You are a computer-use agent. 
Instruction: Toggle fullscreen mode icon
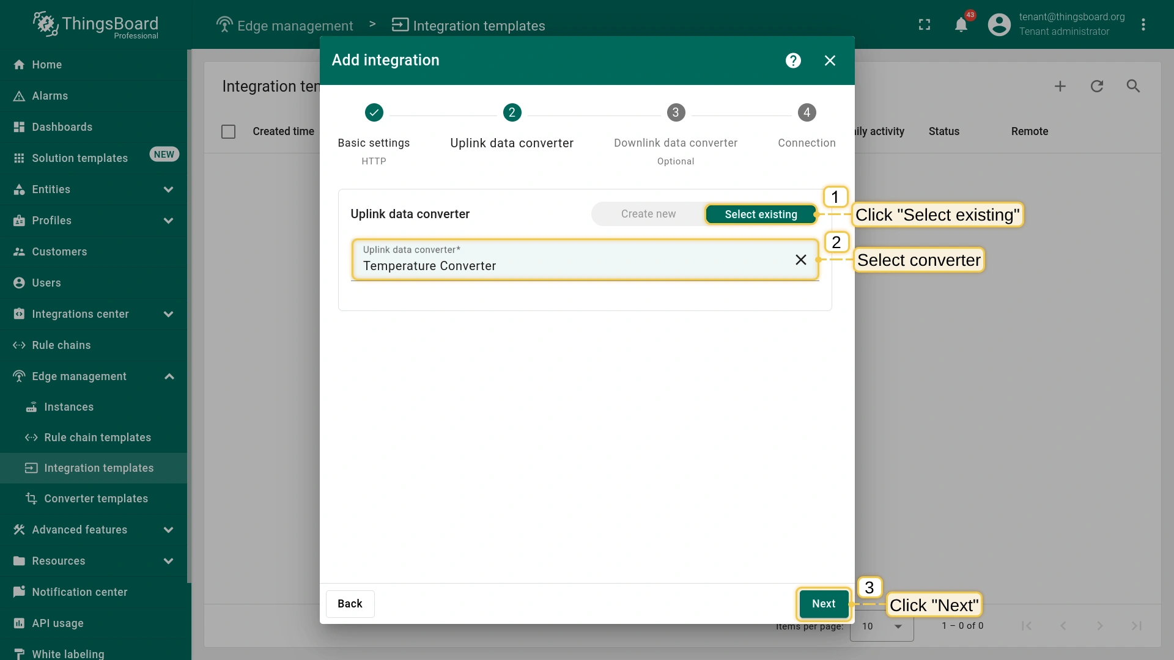(x=925, y=25)
